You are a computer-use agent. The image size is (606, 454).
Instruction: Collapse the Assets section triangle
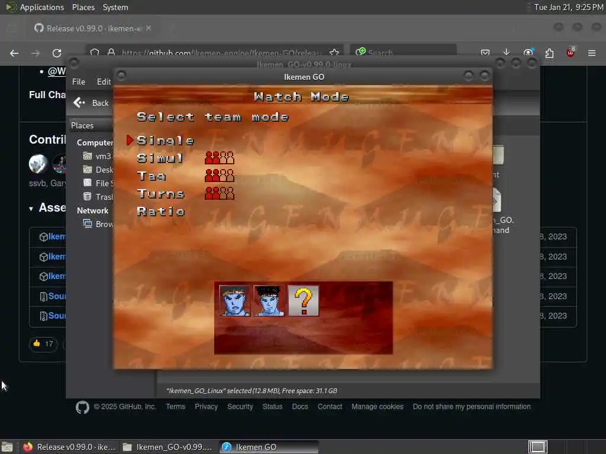click(31, 209)
